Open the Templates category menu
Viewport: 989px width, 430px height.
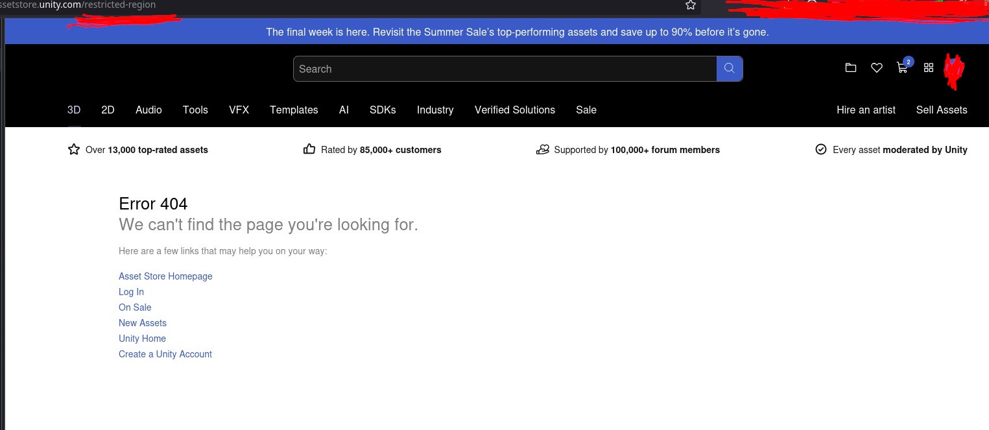(294, 110)
